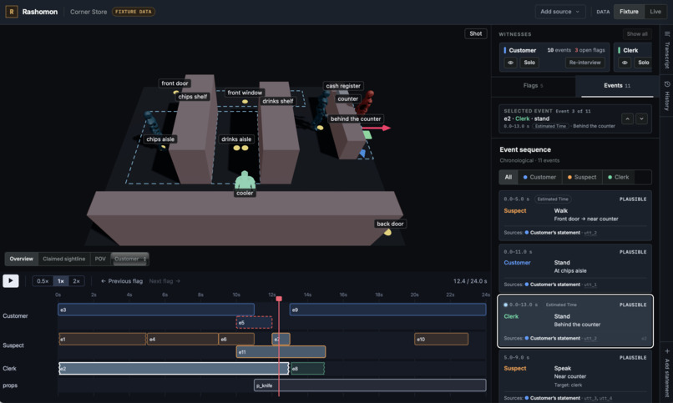Viewport: 673px width, 403px height.
Task: Filter event sequence by All
Action: tap(509, 177)
